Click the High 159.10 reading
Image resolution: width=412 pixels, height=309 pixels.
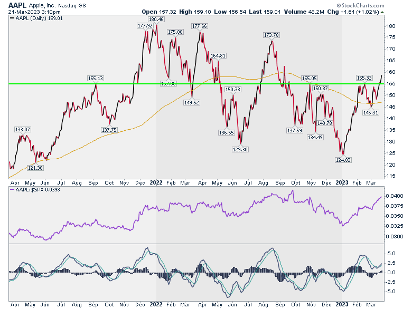pyautogui.click(x=195, y=12)
